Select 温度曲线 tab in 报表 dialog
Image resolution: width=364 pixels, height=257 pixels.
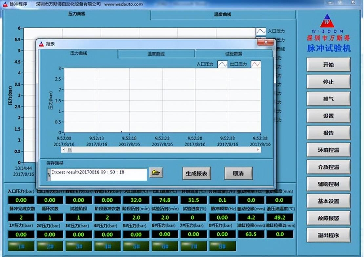(156, 54)
